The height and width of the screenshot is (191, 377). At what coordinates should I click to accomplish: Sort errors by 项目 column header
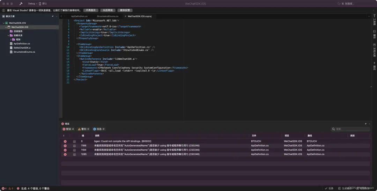287,136
